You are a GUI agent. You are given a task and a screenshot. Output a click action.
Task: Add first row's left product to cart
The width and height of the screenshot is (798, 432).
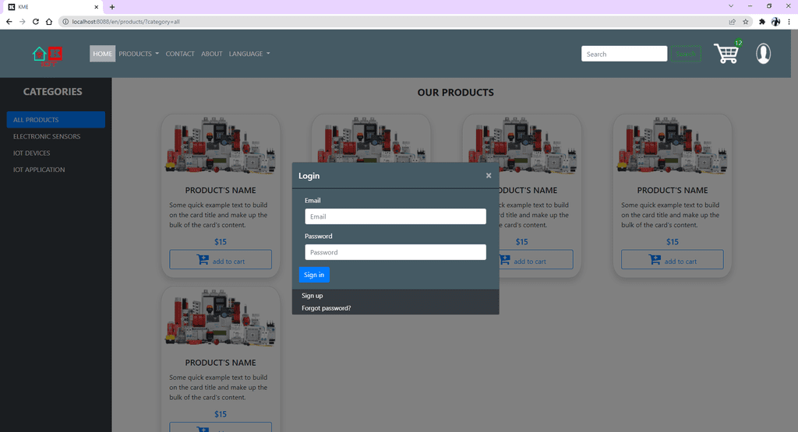221,259
